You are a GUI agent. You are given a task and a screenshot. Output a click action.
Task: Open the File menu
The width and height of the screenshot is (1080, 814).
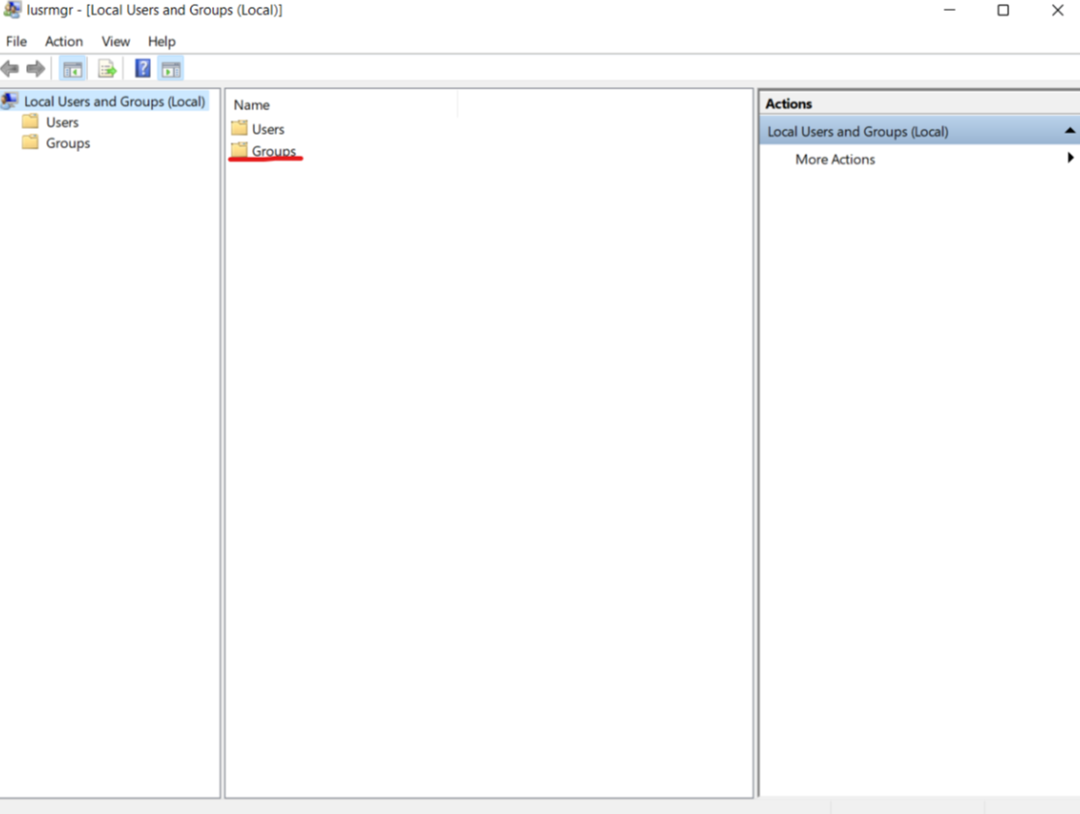click(x=15, y=41)
